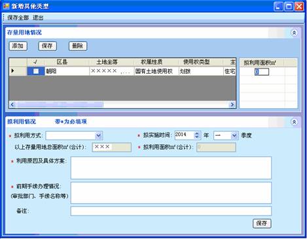
Task: Open the 季度 quarter dropdown
Action: point(234,135)
